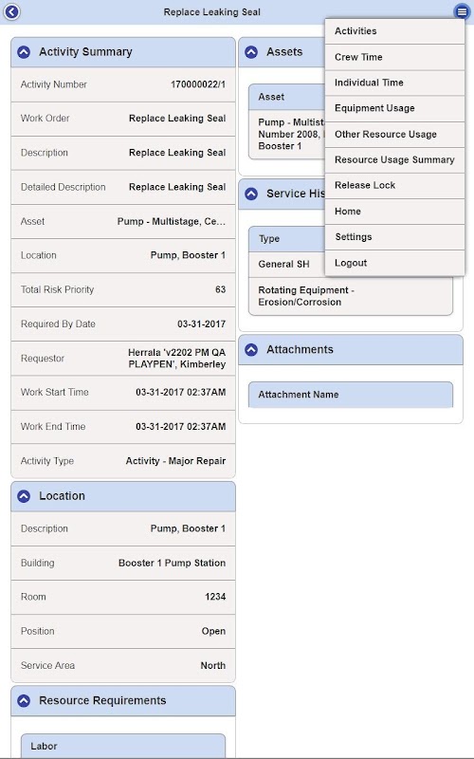Select the Work End Time row
This screenshot has width=474, height=759.
pyautogui.click(x=123, y=426)
